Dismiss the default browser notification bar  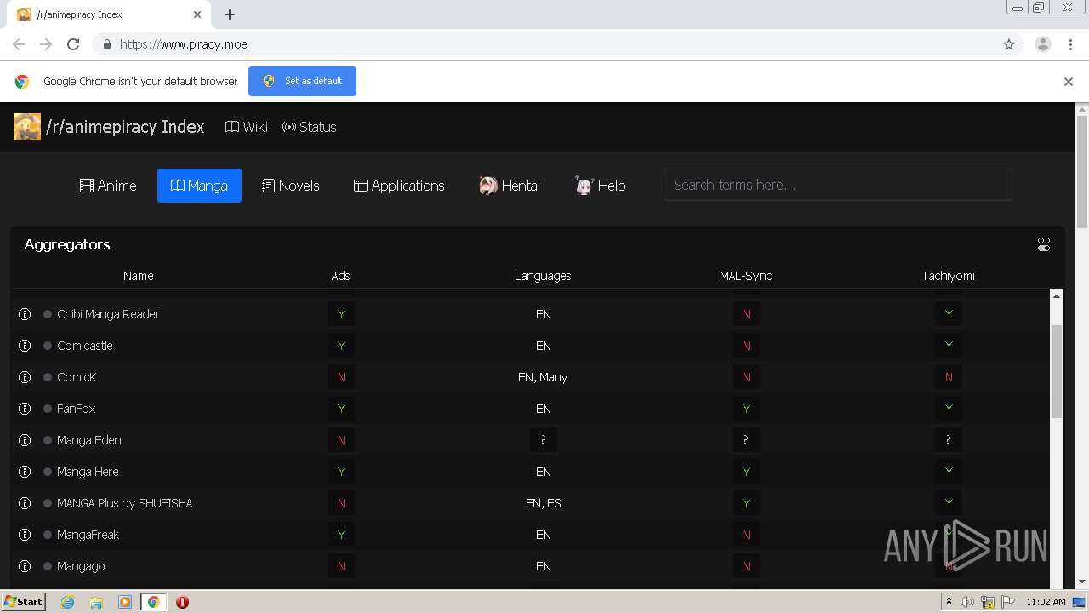tap(1069, 82)
